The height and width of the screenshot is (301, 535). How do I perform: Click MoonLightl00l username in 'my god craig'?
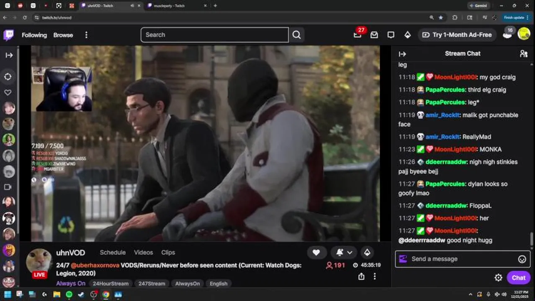point(455,77)
